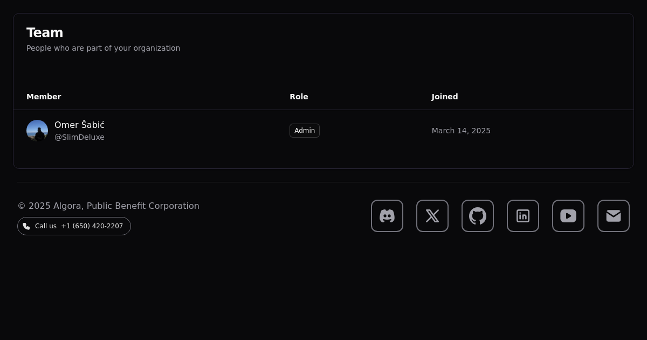Visit the GitHub icon link
The width and height of the screenshot is (647, 340).
(478, 216)
